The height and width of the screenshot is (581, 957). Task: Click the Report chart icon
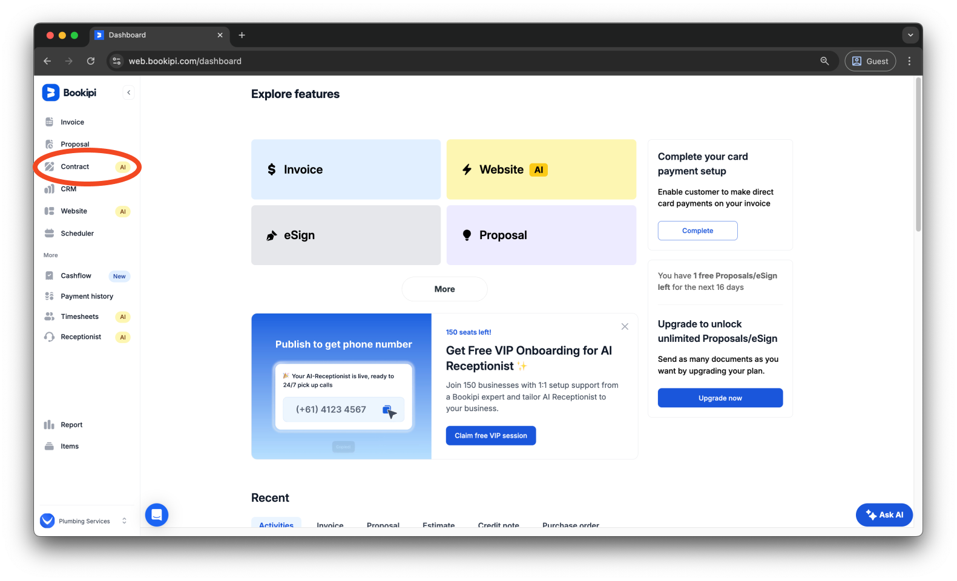50,425
